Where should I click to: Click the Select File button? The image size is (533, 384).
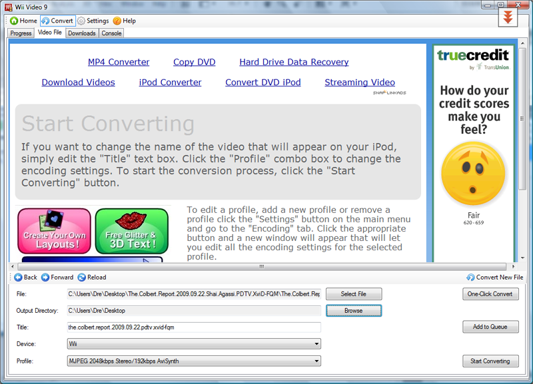354,294
